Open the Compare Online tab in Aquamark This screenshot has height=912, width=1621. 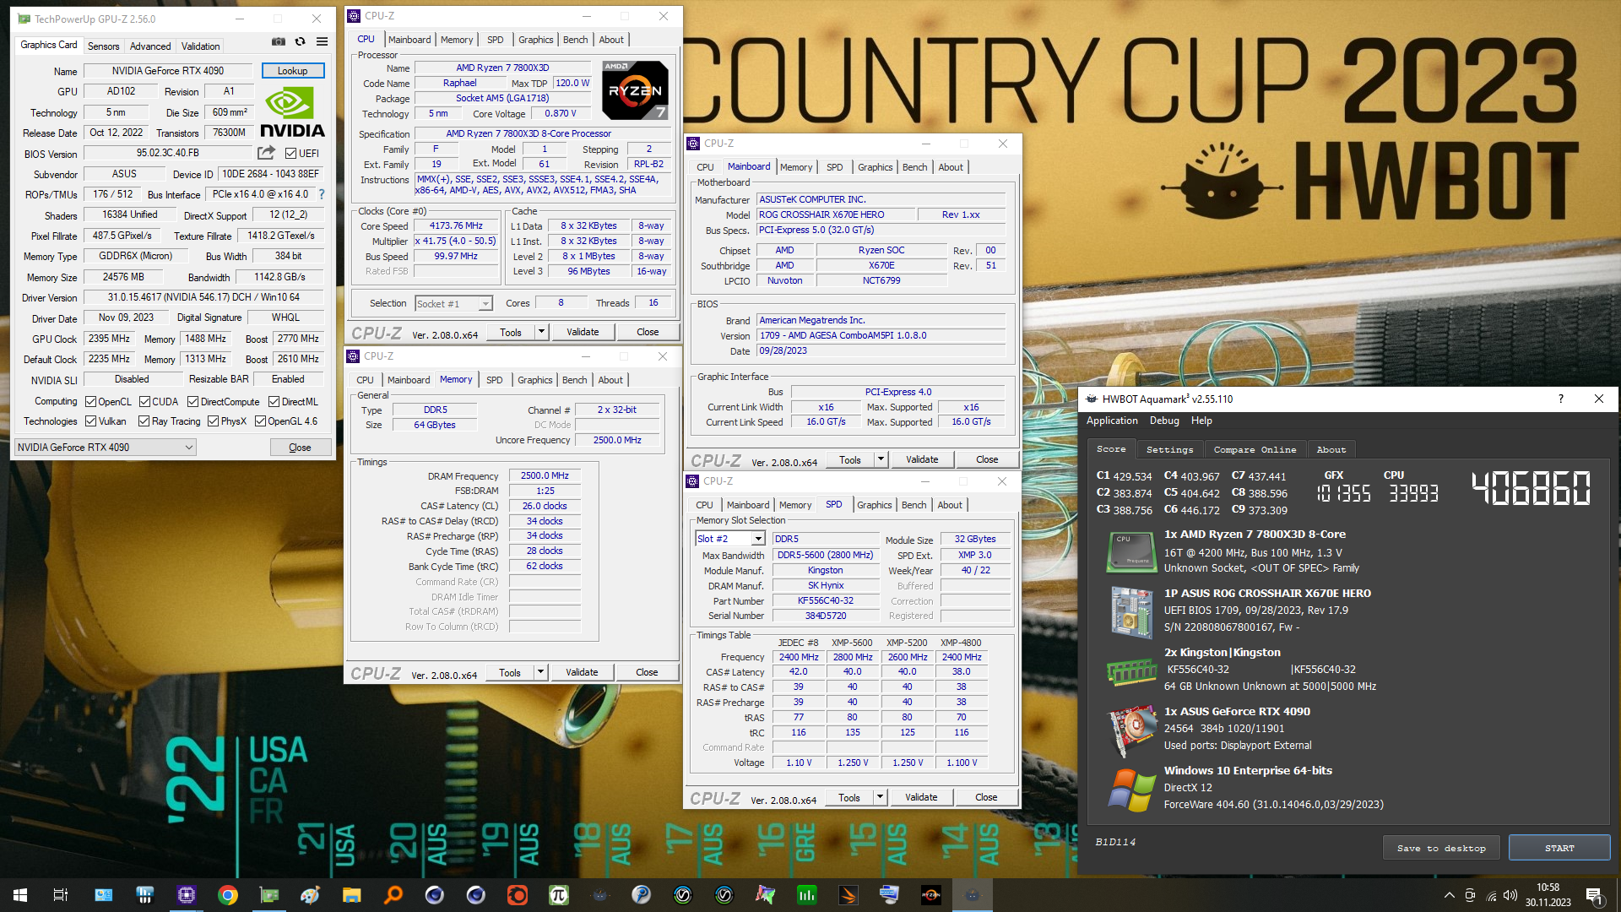1255,449
